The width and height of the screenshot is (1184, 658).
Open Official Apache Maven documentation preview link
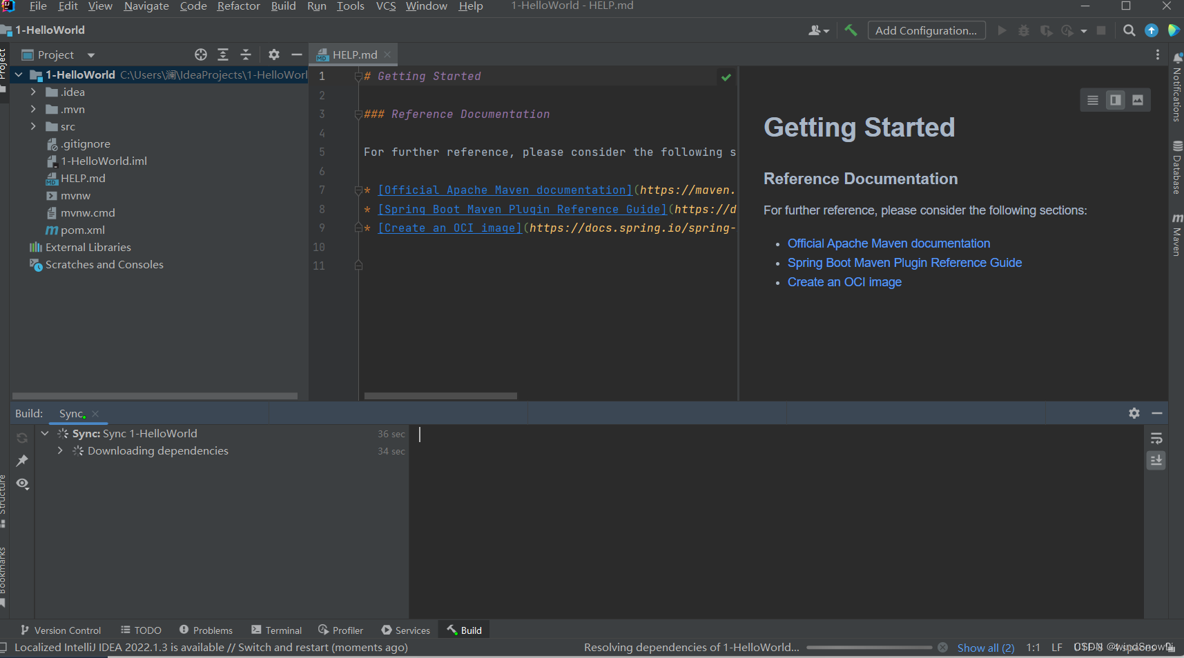coord(889,243)
